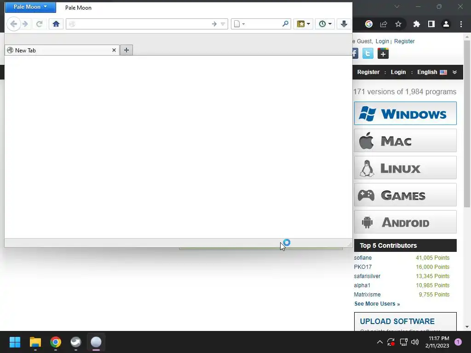This screenshot has height=353, width=471.
Task: Expand the double-chevron next to English
Action: [x=454, y=72]
